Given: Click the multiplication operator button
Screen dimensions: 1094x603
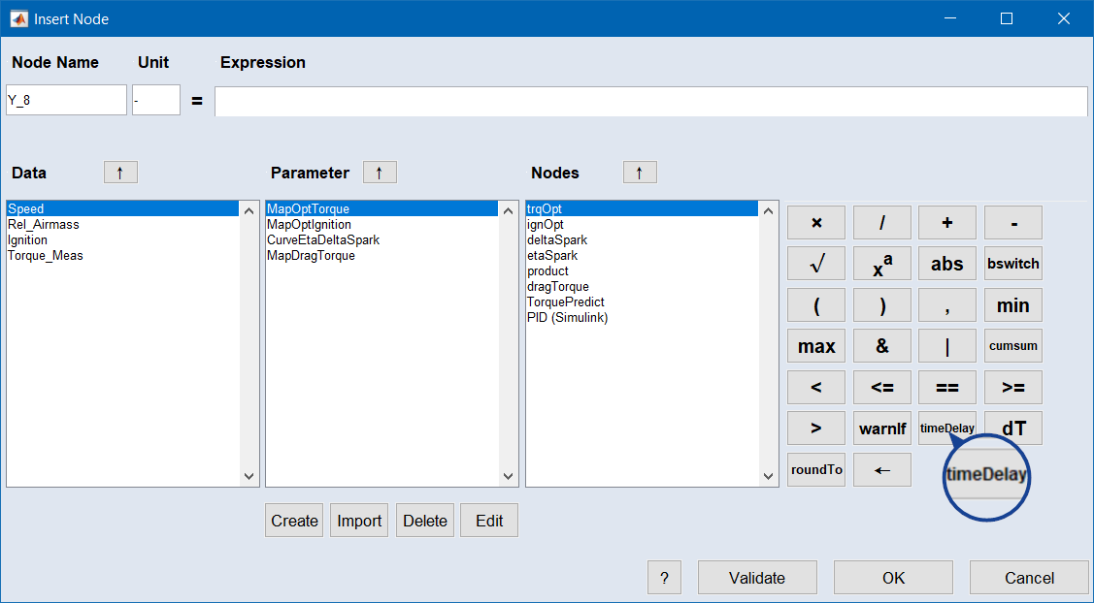Looking at the screenshot, I should click(815, 223).
